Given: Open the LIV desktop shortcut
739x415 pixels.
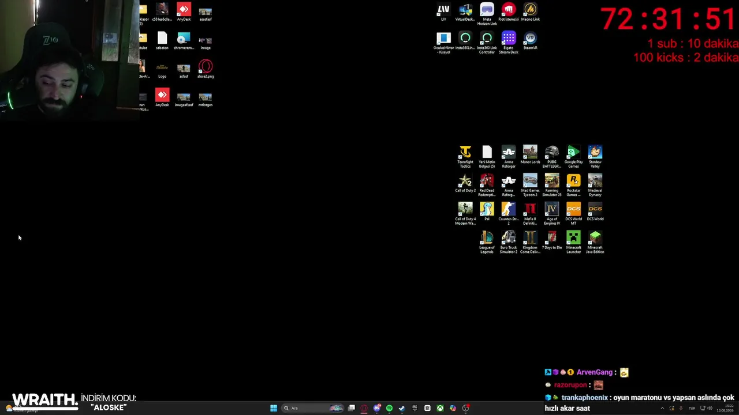Looking at the screenshot, I should coord(443,13).
